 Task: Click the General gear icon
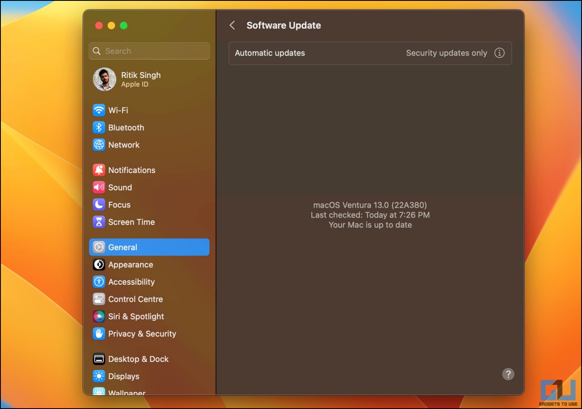(x=99, y=247)
